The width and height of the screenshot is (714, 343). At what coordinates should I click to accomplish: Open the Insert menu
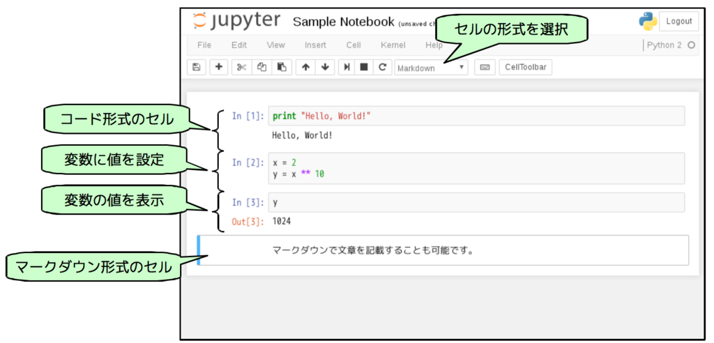[x=315, y=45]
